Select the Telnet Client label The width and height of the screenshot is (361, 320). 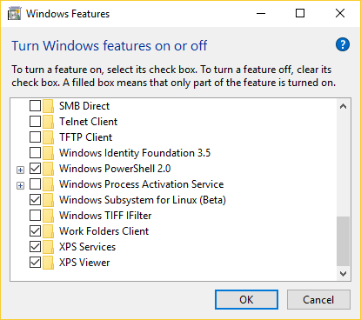pyautogui.click(x=89, y=122)
